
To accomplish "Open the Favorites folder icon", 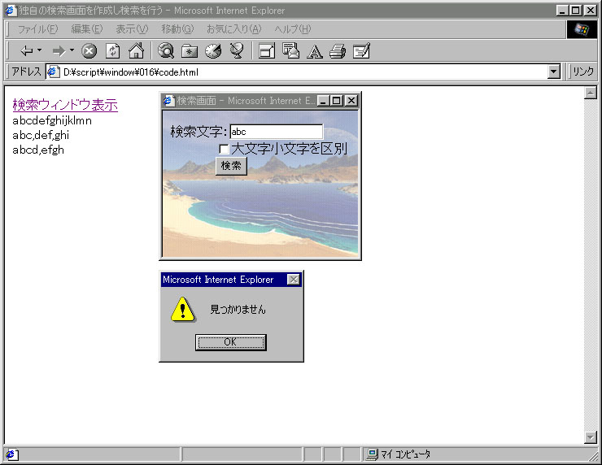I will pos(190,51).
